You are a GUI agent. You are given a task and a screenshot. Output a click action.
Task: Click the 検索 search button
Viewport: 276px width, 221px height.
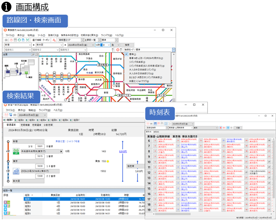click(127, 45)
